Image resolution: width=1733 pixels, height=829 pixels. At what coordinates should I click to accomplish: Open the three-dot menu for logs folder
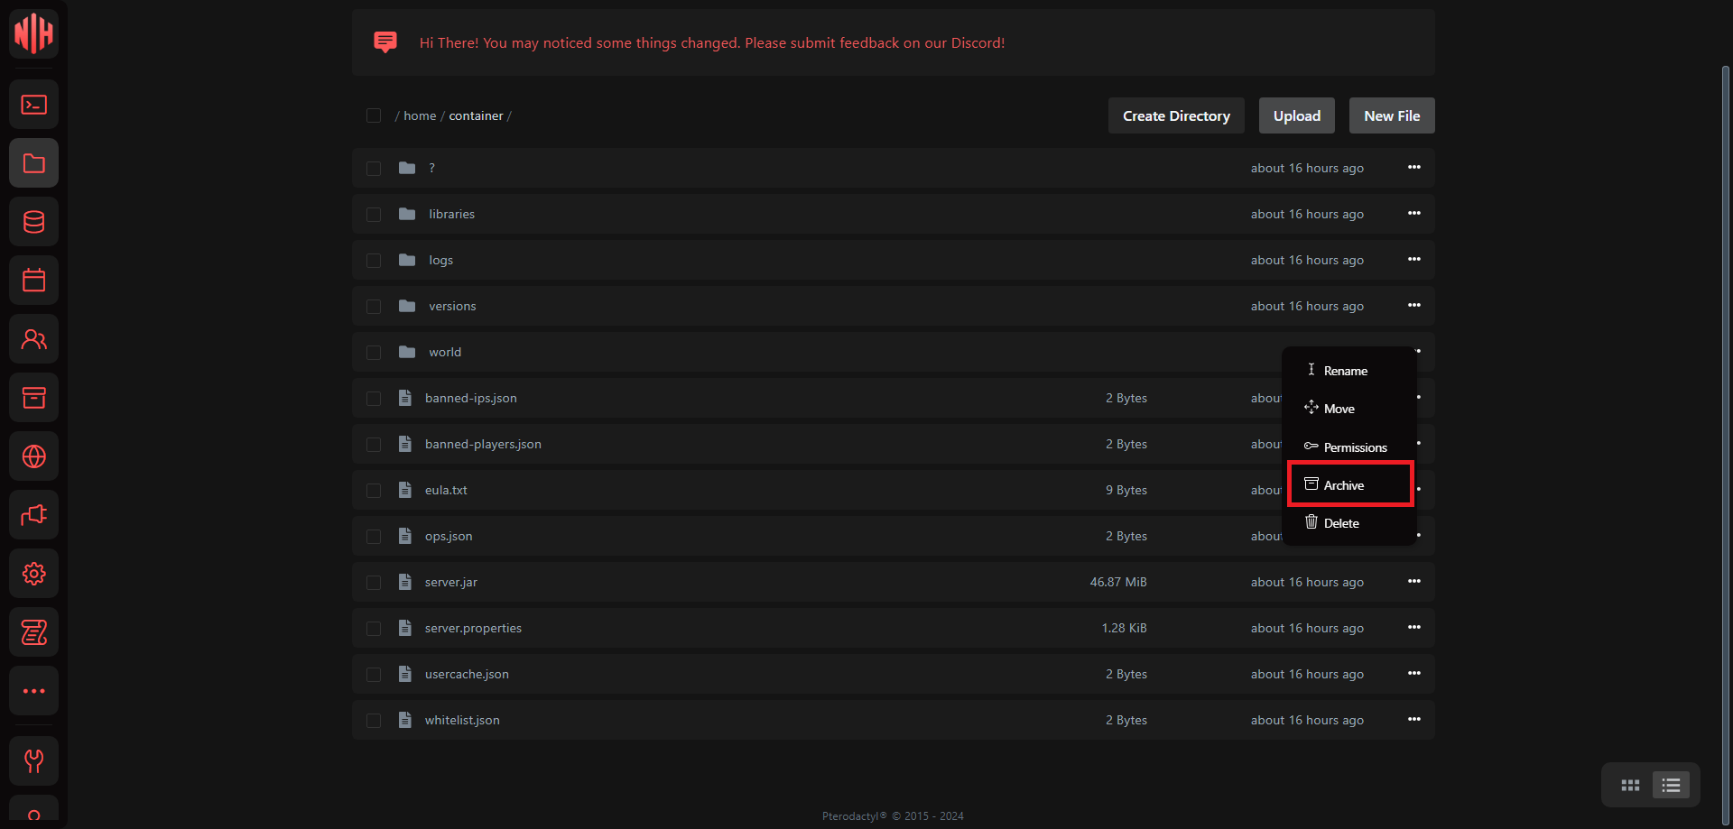click(1413, 260)
